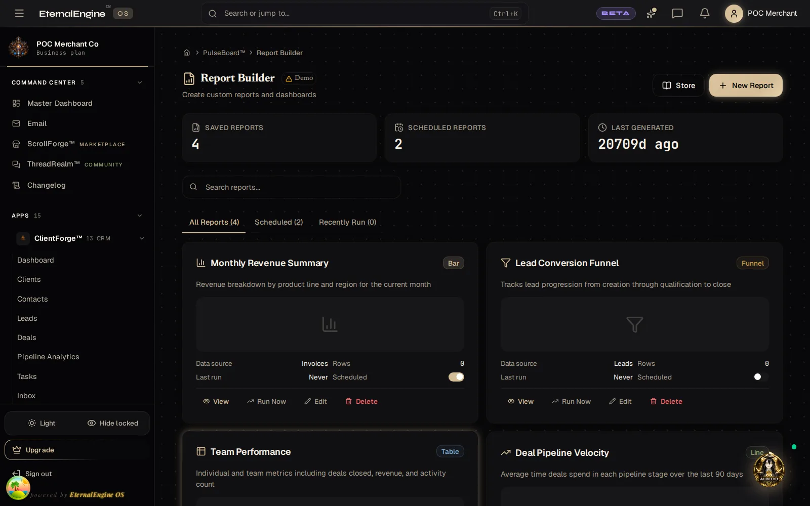The height and width of the screenshot is (506, 810).
Task: Click the Team Performance table icon
Action: (201, 451)
